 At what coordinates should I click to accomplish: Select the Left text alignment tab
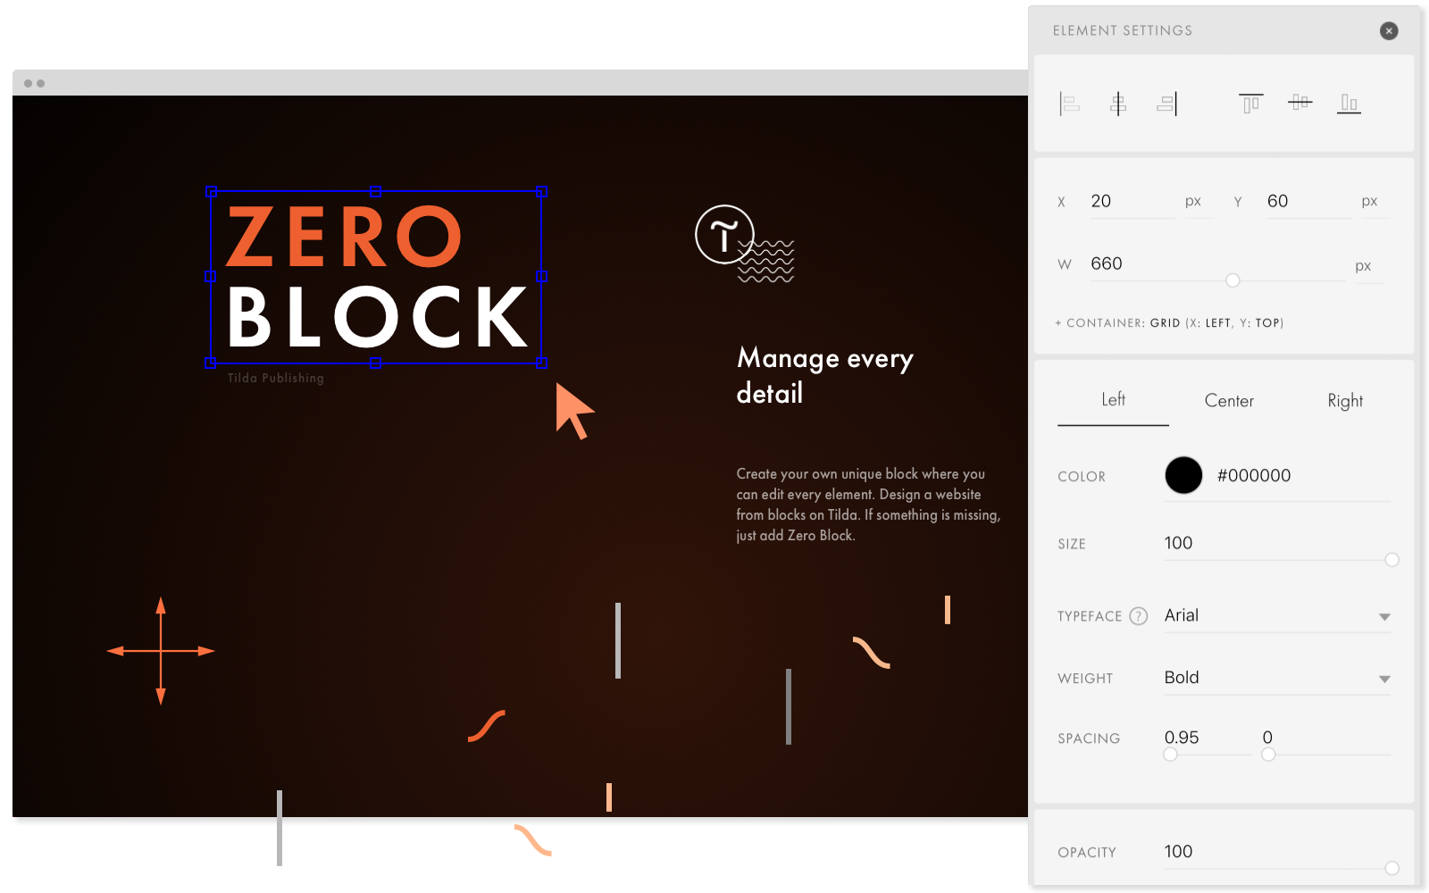(x=1113, y=400)
